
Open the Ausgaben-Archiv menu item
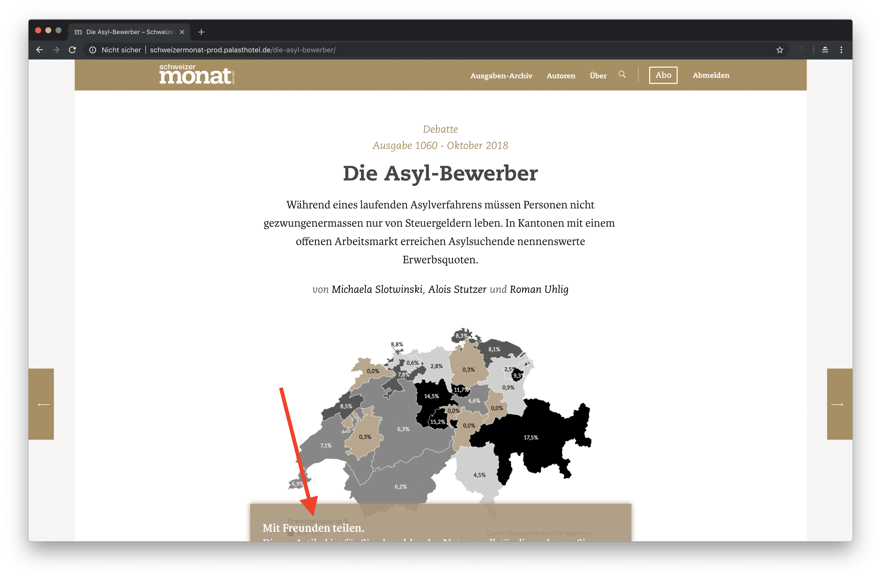pos(501,76)
